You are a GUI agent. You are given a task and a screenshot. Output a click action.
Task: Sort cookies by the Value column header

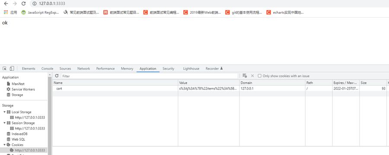click(209, 83)
